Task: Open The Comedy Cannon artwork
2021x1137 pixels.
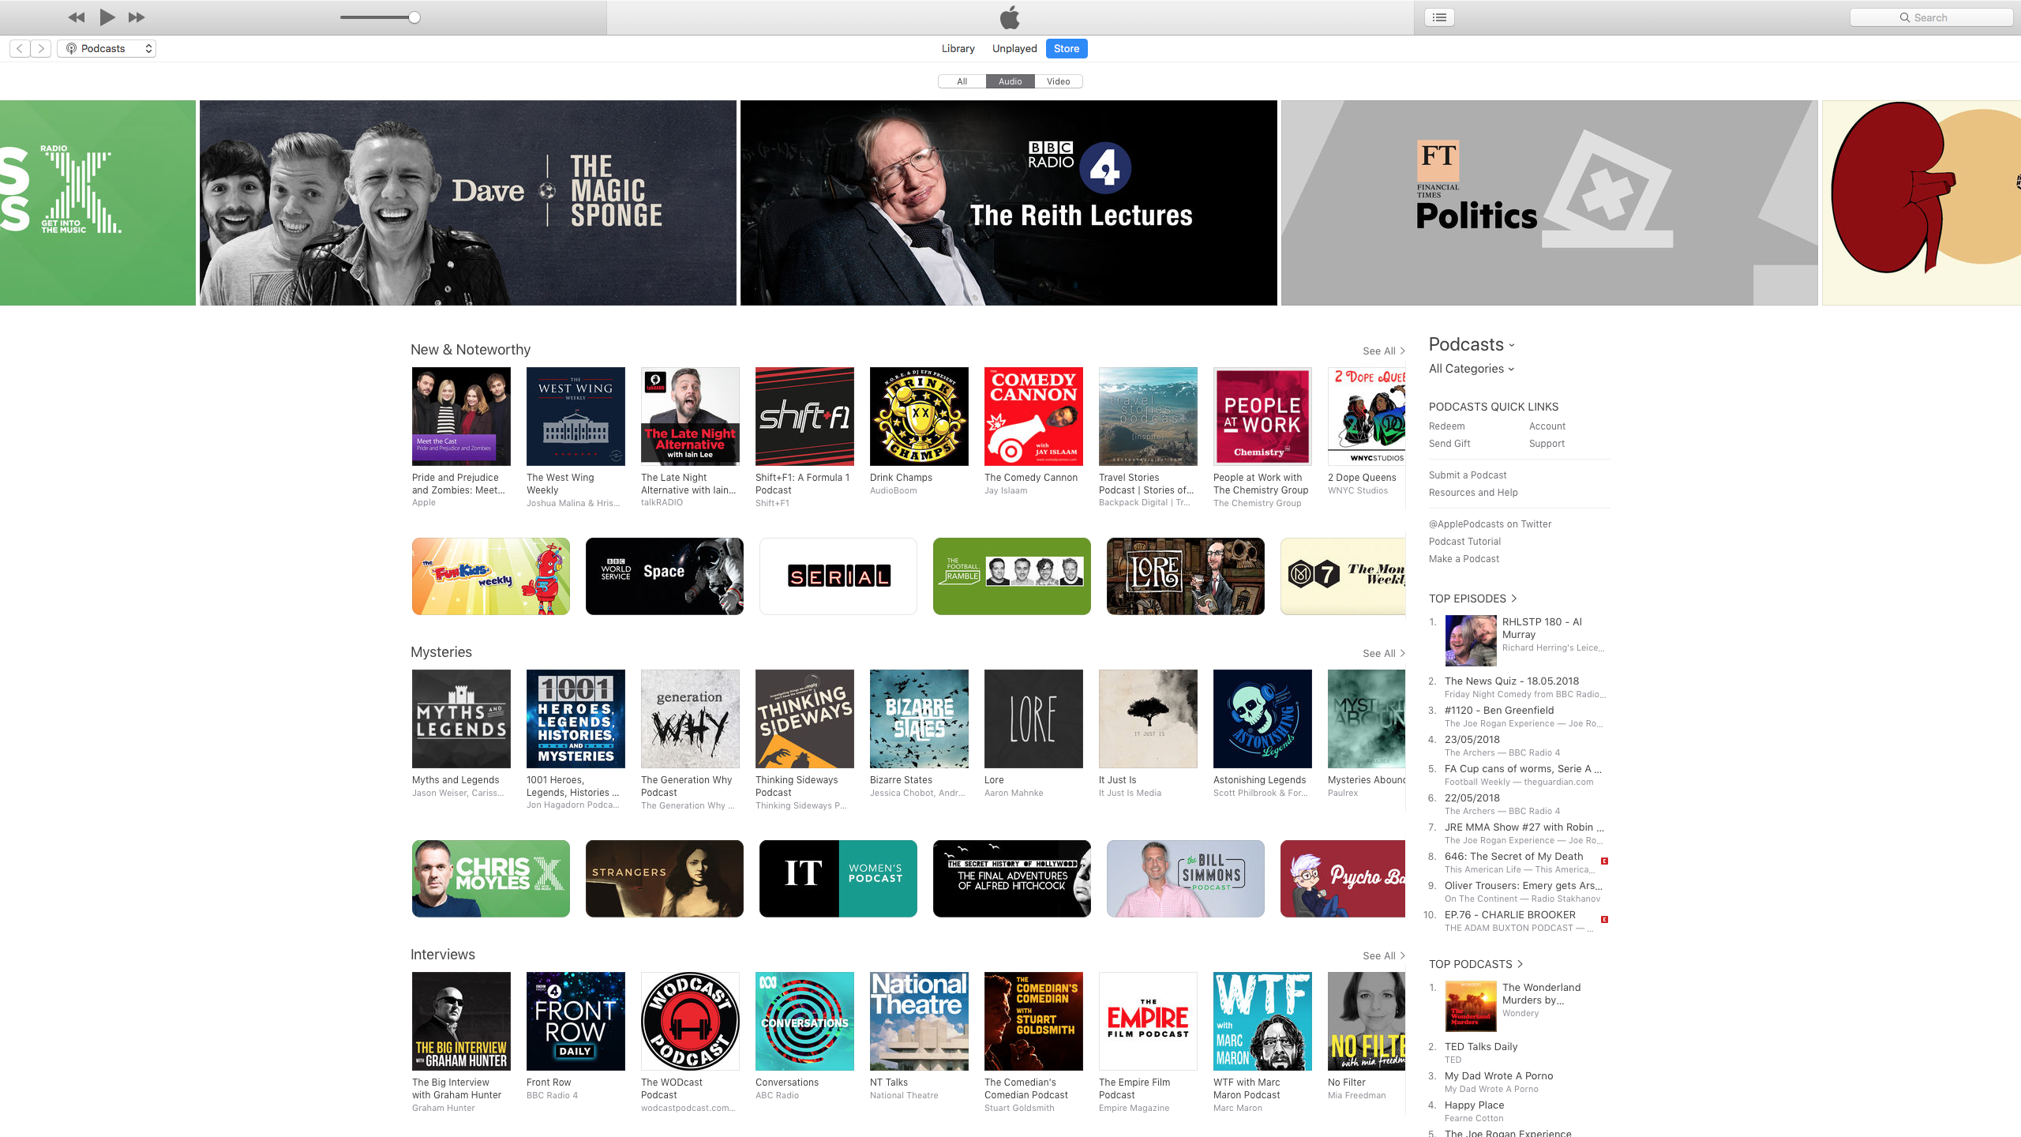Action: 1033,416
